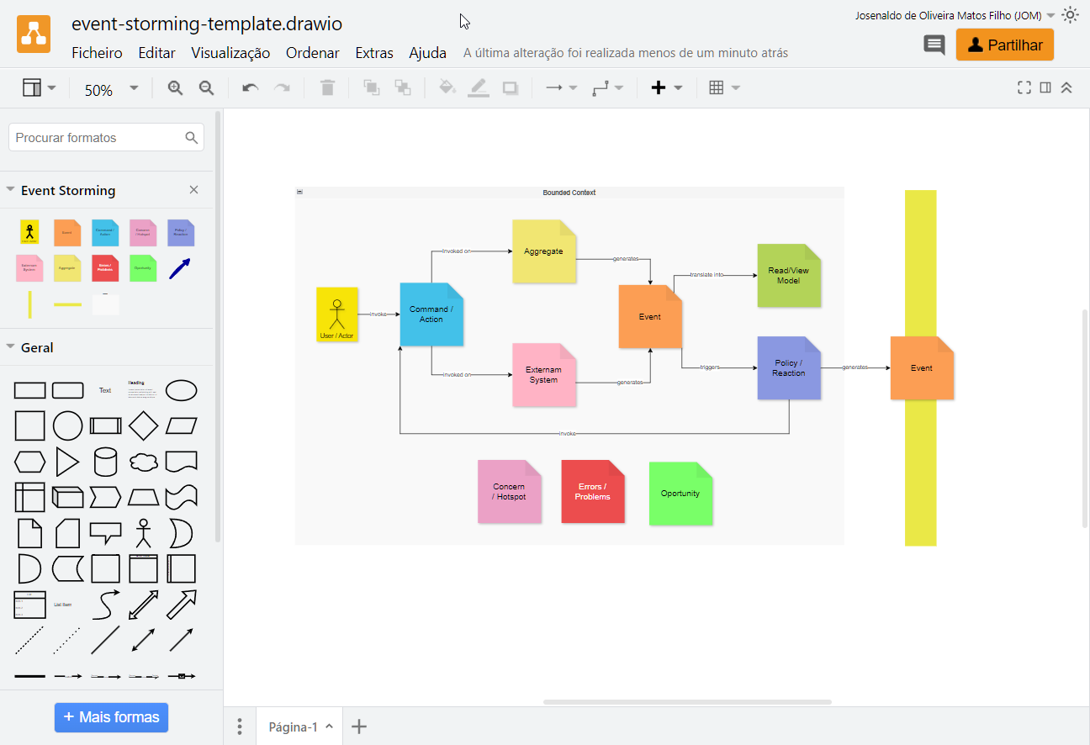Click the Zoom In magnifier icon

(174, 87)
